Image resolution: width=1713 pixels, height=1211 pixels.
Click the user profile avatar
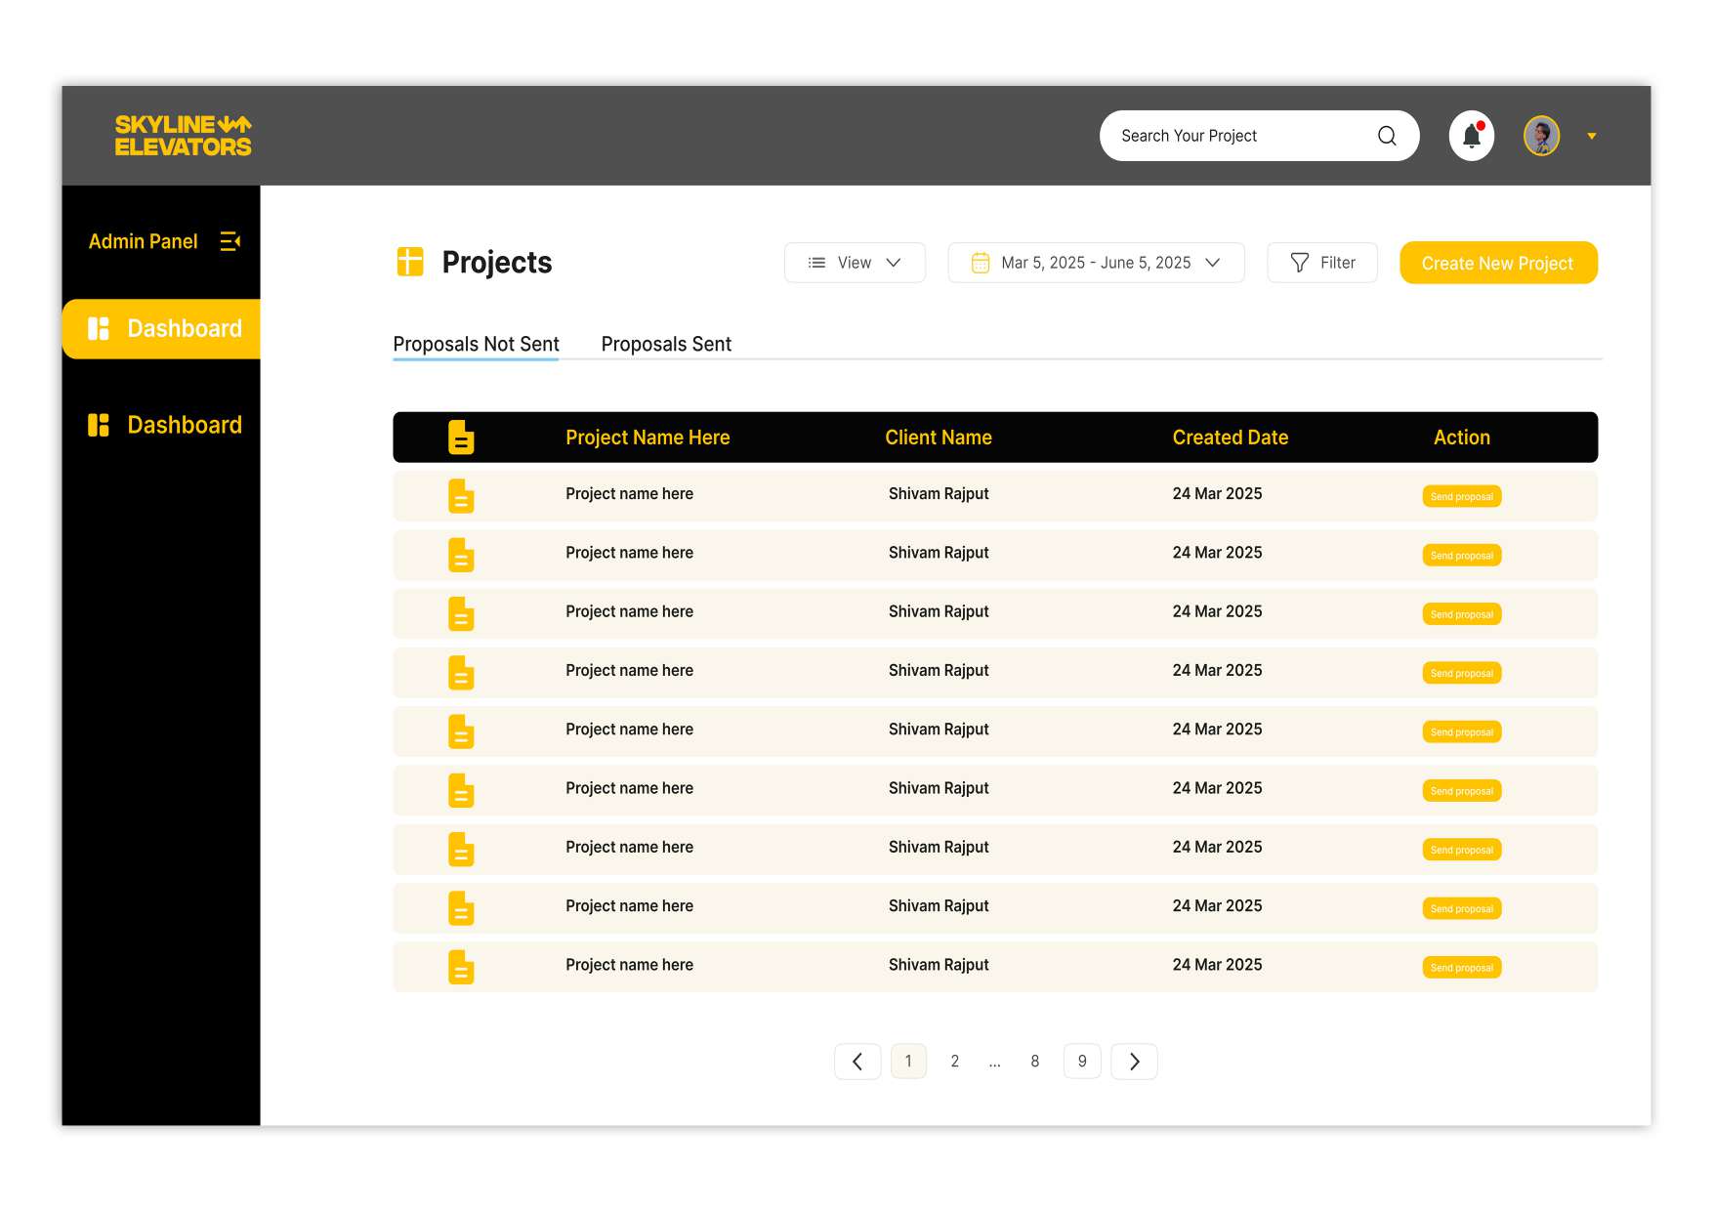coord(1541,136)
